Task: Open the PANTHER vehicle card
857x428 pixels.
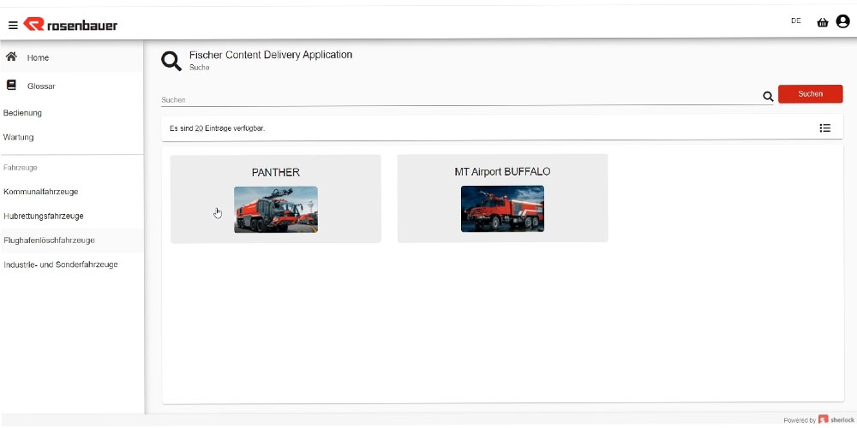Action: point(275,199)
